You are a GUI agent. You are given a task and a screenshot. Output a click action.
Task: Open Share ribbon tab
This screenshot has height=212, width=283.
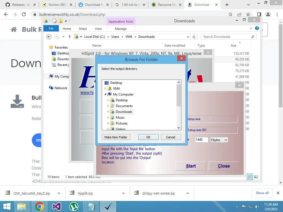click(x=83, y=29)
